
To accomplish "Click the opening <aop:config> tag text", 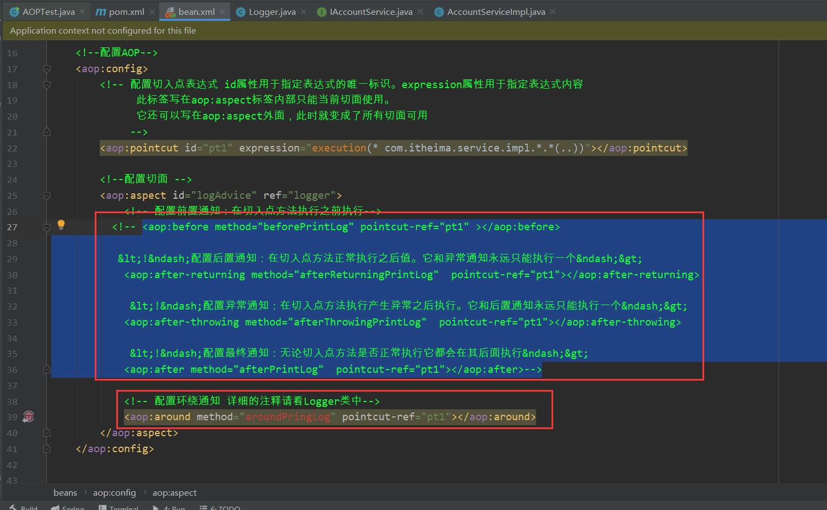I will coord(112,69).
